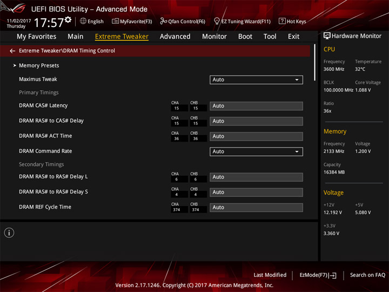Open the Advanced tab
This screenshot has height=292, width=389.
click(175, 37)
